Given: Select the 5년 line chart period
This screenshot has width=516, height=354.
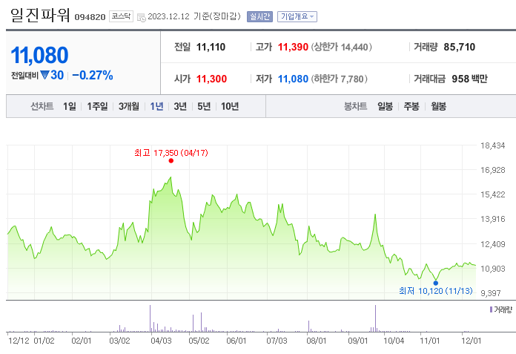Looking at the screenshot, I should [204, 106].
